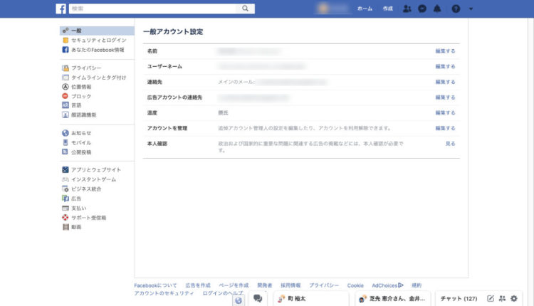Click the new message compose icon
Screen dimensions: 534x306
tap(491, 298)
